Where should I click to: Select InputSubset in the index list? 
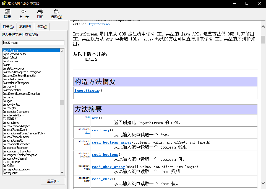click(10, 58)
